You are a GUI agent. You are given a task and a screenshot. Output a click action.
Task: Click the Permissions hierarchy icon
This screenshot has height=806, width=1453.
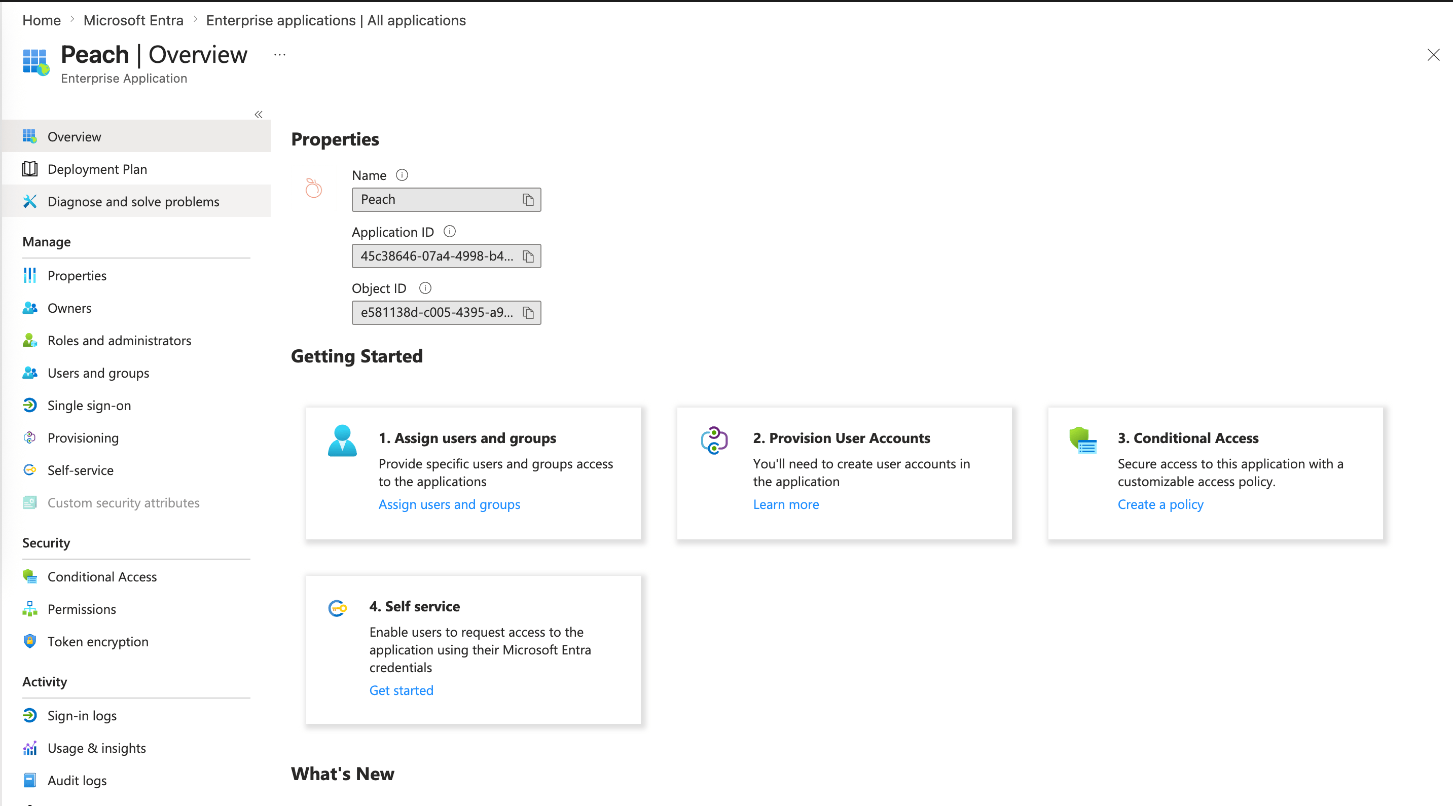tap(29, 609)
